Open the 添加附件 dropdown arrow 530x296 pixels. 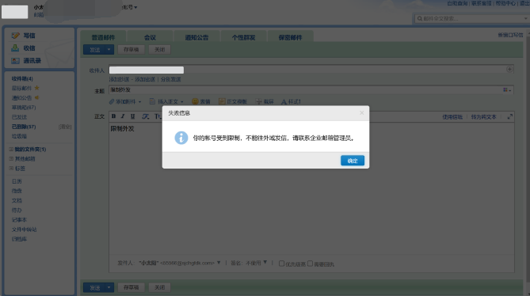point(139,101)
